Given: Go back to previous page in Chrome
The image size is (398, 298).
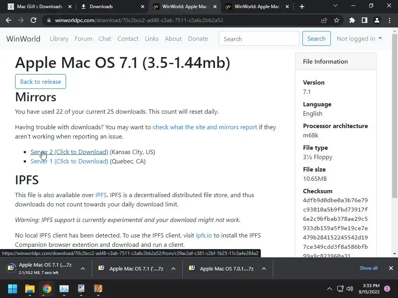Looking at the screenshot, I should [9, 20].
